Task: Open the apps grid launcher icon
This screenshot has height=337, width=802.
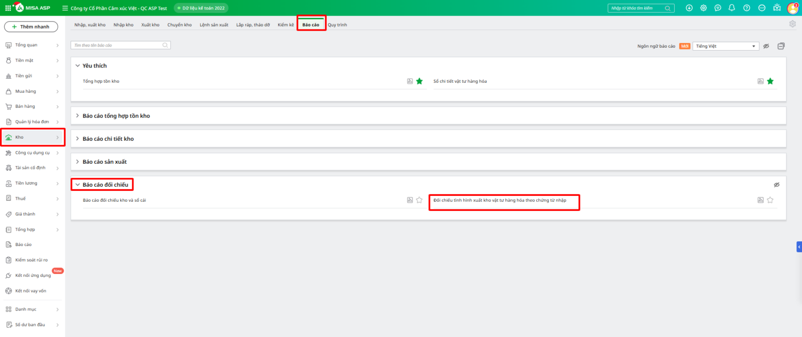Action: tap(8, 8)
